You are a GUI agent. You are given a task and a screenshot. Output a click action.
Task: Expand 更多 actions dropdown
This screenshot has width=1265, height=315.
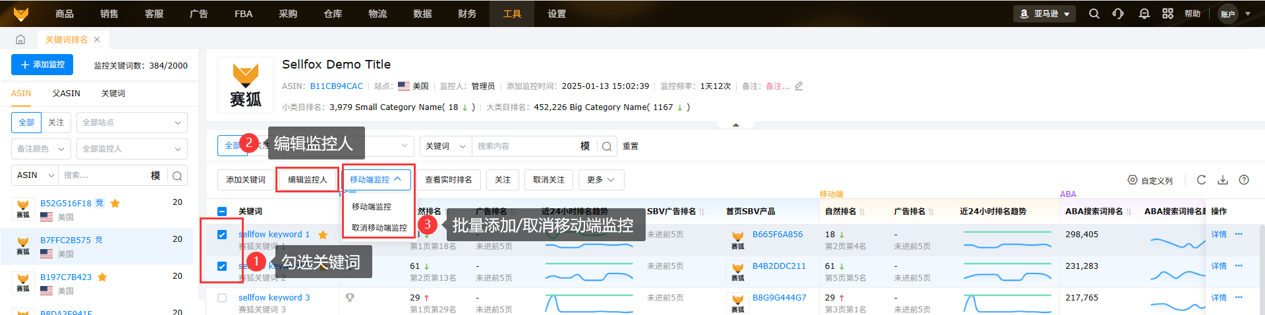click(601, 180)
